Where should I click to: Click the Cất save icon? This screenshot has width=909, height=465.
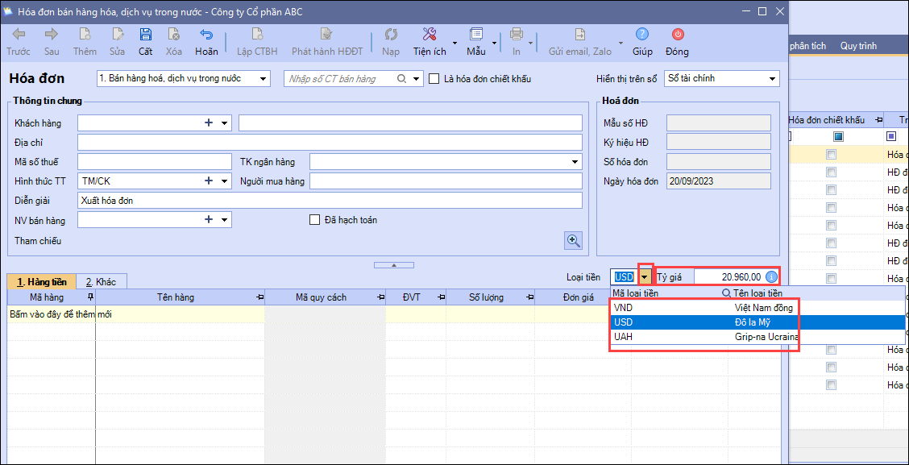coord(145,35)
